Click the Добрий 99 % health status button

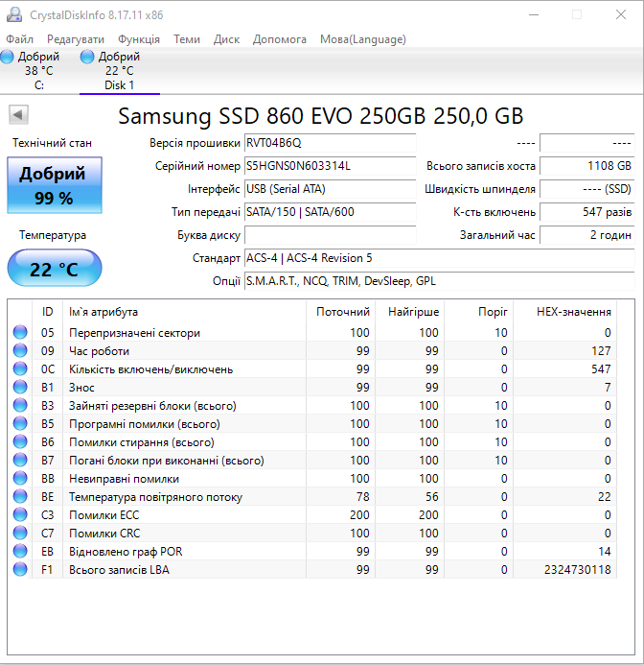click(x=55, y=185)
